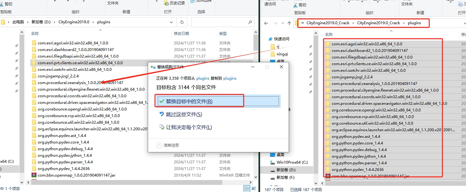Click the Cut scissors icon in left window

[x=1, y=4]
